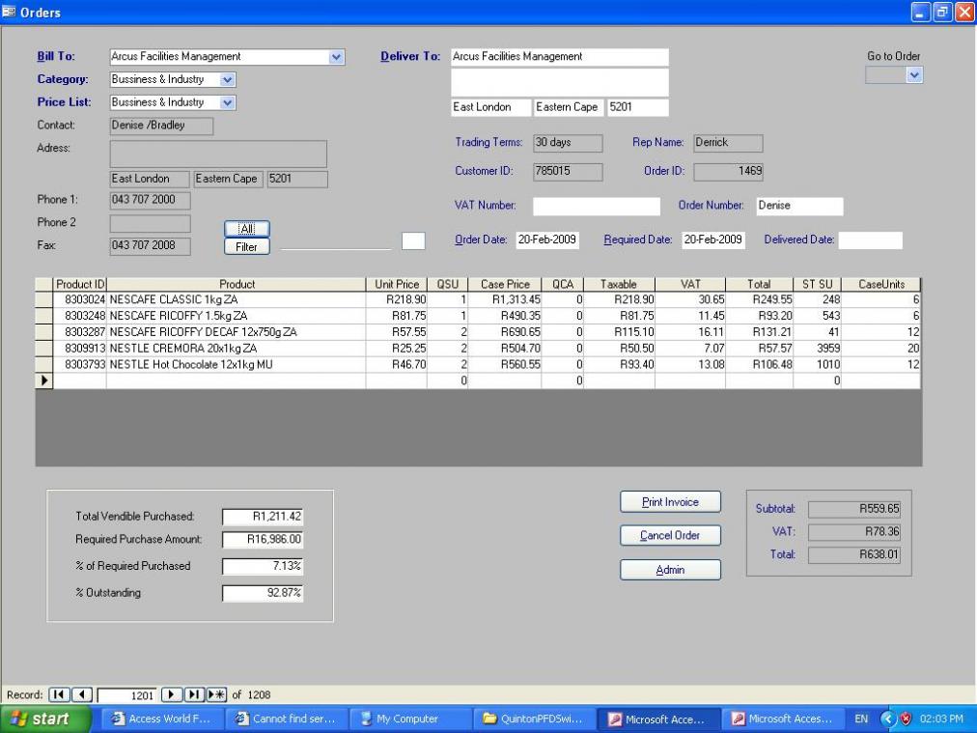Expand the Price List dropdown
The image size is (977, 733).
[228, 102]
